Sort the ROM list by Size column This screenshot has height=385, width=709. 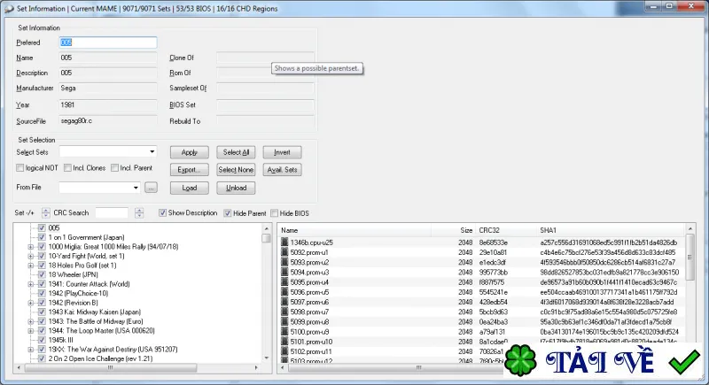point(453,230)
